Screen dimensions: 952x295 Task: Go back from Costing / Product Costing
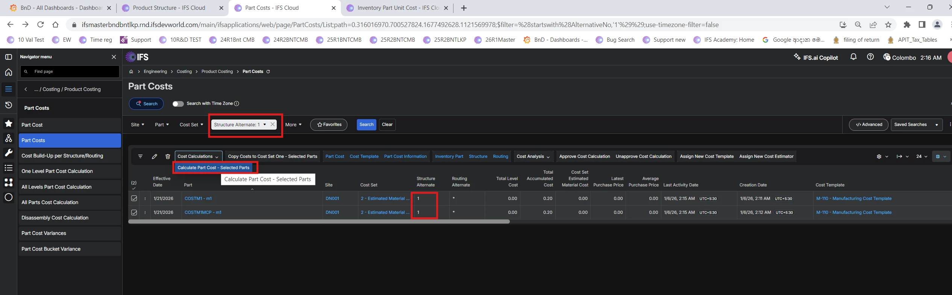[x=26, y=89]
